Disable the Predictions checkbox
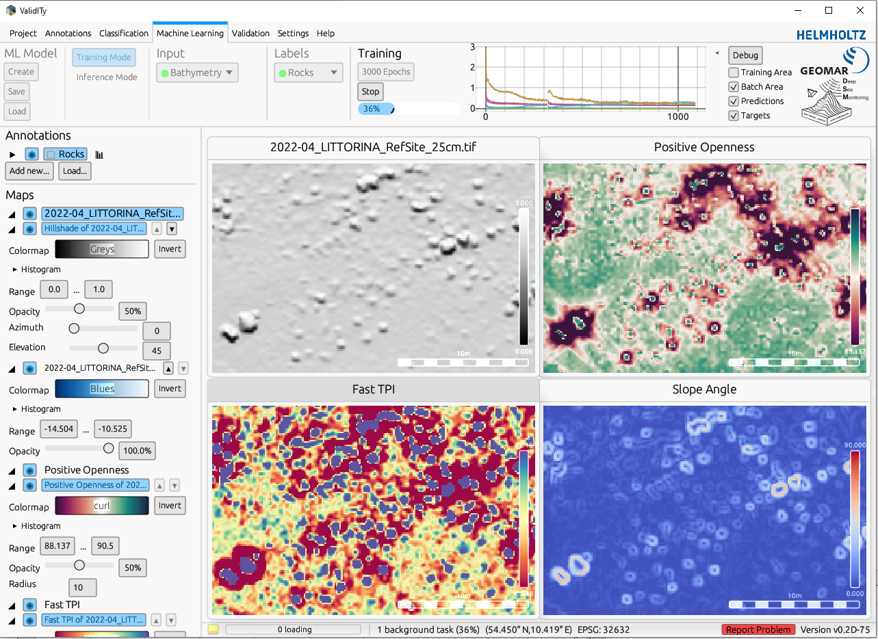The image size is (878, 639). pyautogui.click(x=734, y=101)
